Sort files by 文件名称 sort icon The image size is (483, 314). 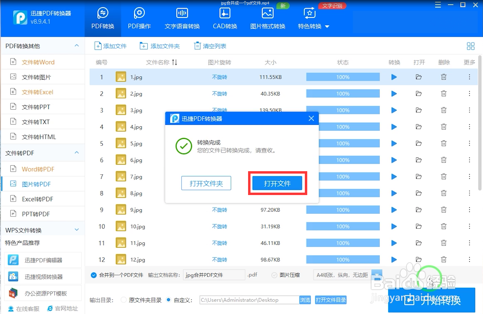[x=175, y=62]
